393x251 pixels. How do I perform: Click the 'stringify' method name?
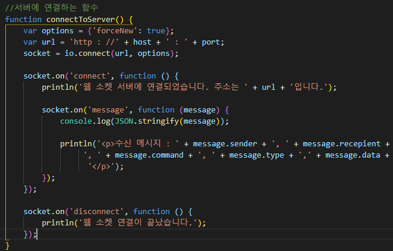158,121
